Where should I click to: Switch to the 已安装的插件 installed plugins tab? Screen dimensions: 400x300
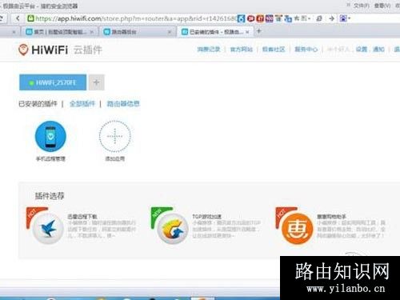38,103
